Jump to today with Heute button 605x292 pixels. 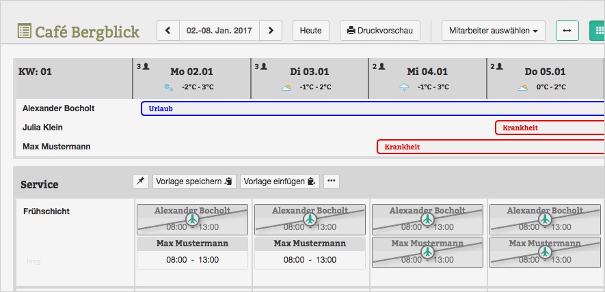point(311,31)
